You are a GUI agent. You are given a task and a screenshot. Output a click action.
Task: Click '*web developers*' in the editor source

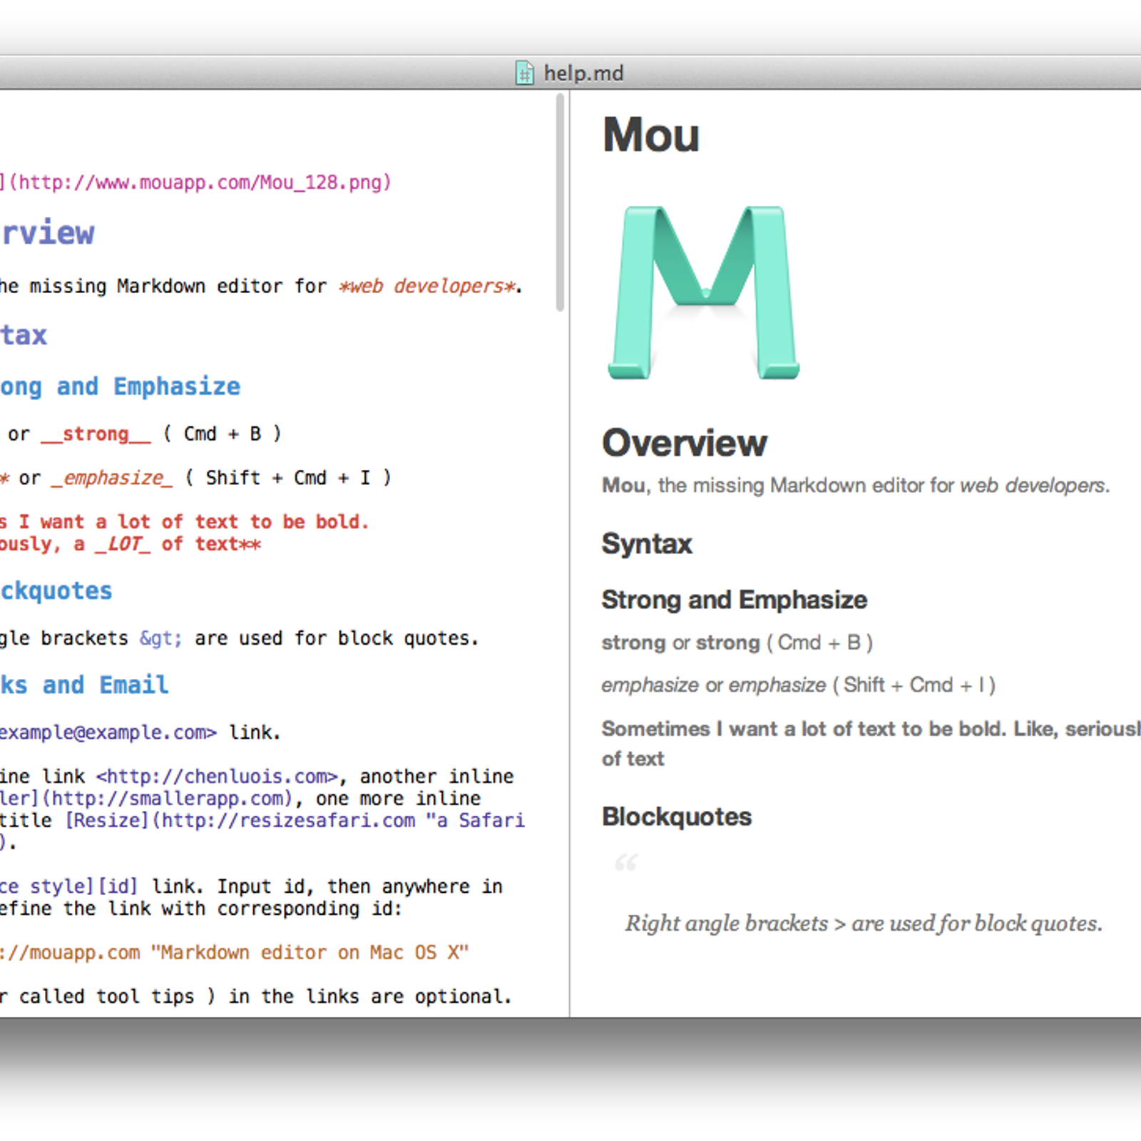[427, 286]
